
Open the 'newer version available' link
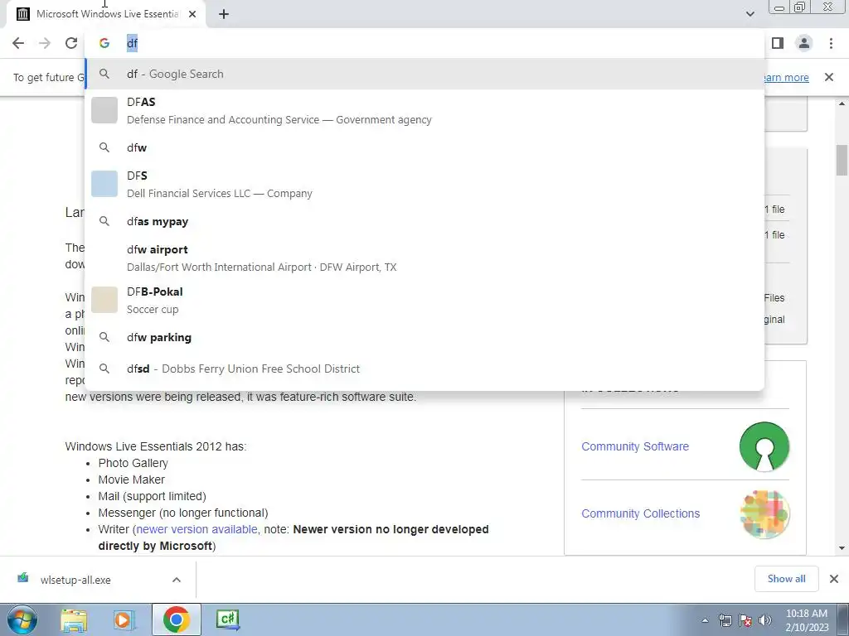tap(196, 529)
